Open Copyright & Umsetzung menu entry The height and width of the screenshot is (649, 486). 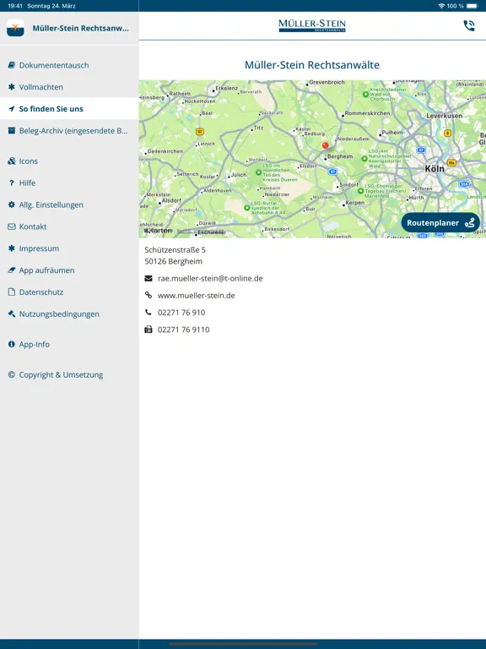point(69,374)
